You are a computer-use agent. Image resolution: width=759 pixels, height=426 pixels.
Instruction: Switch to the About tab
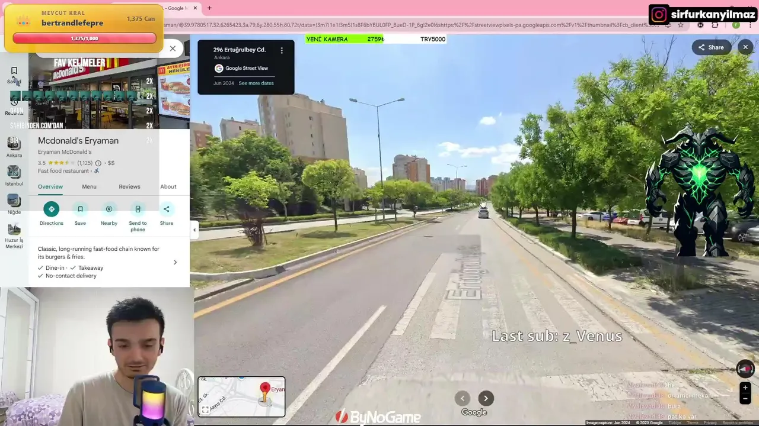(168, 186)
